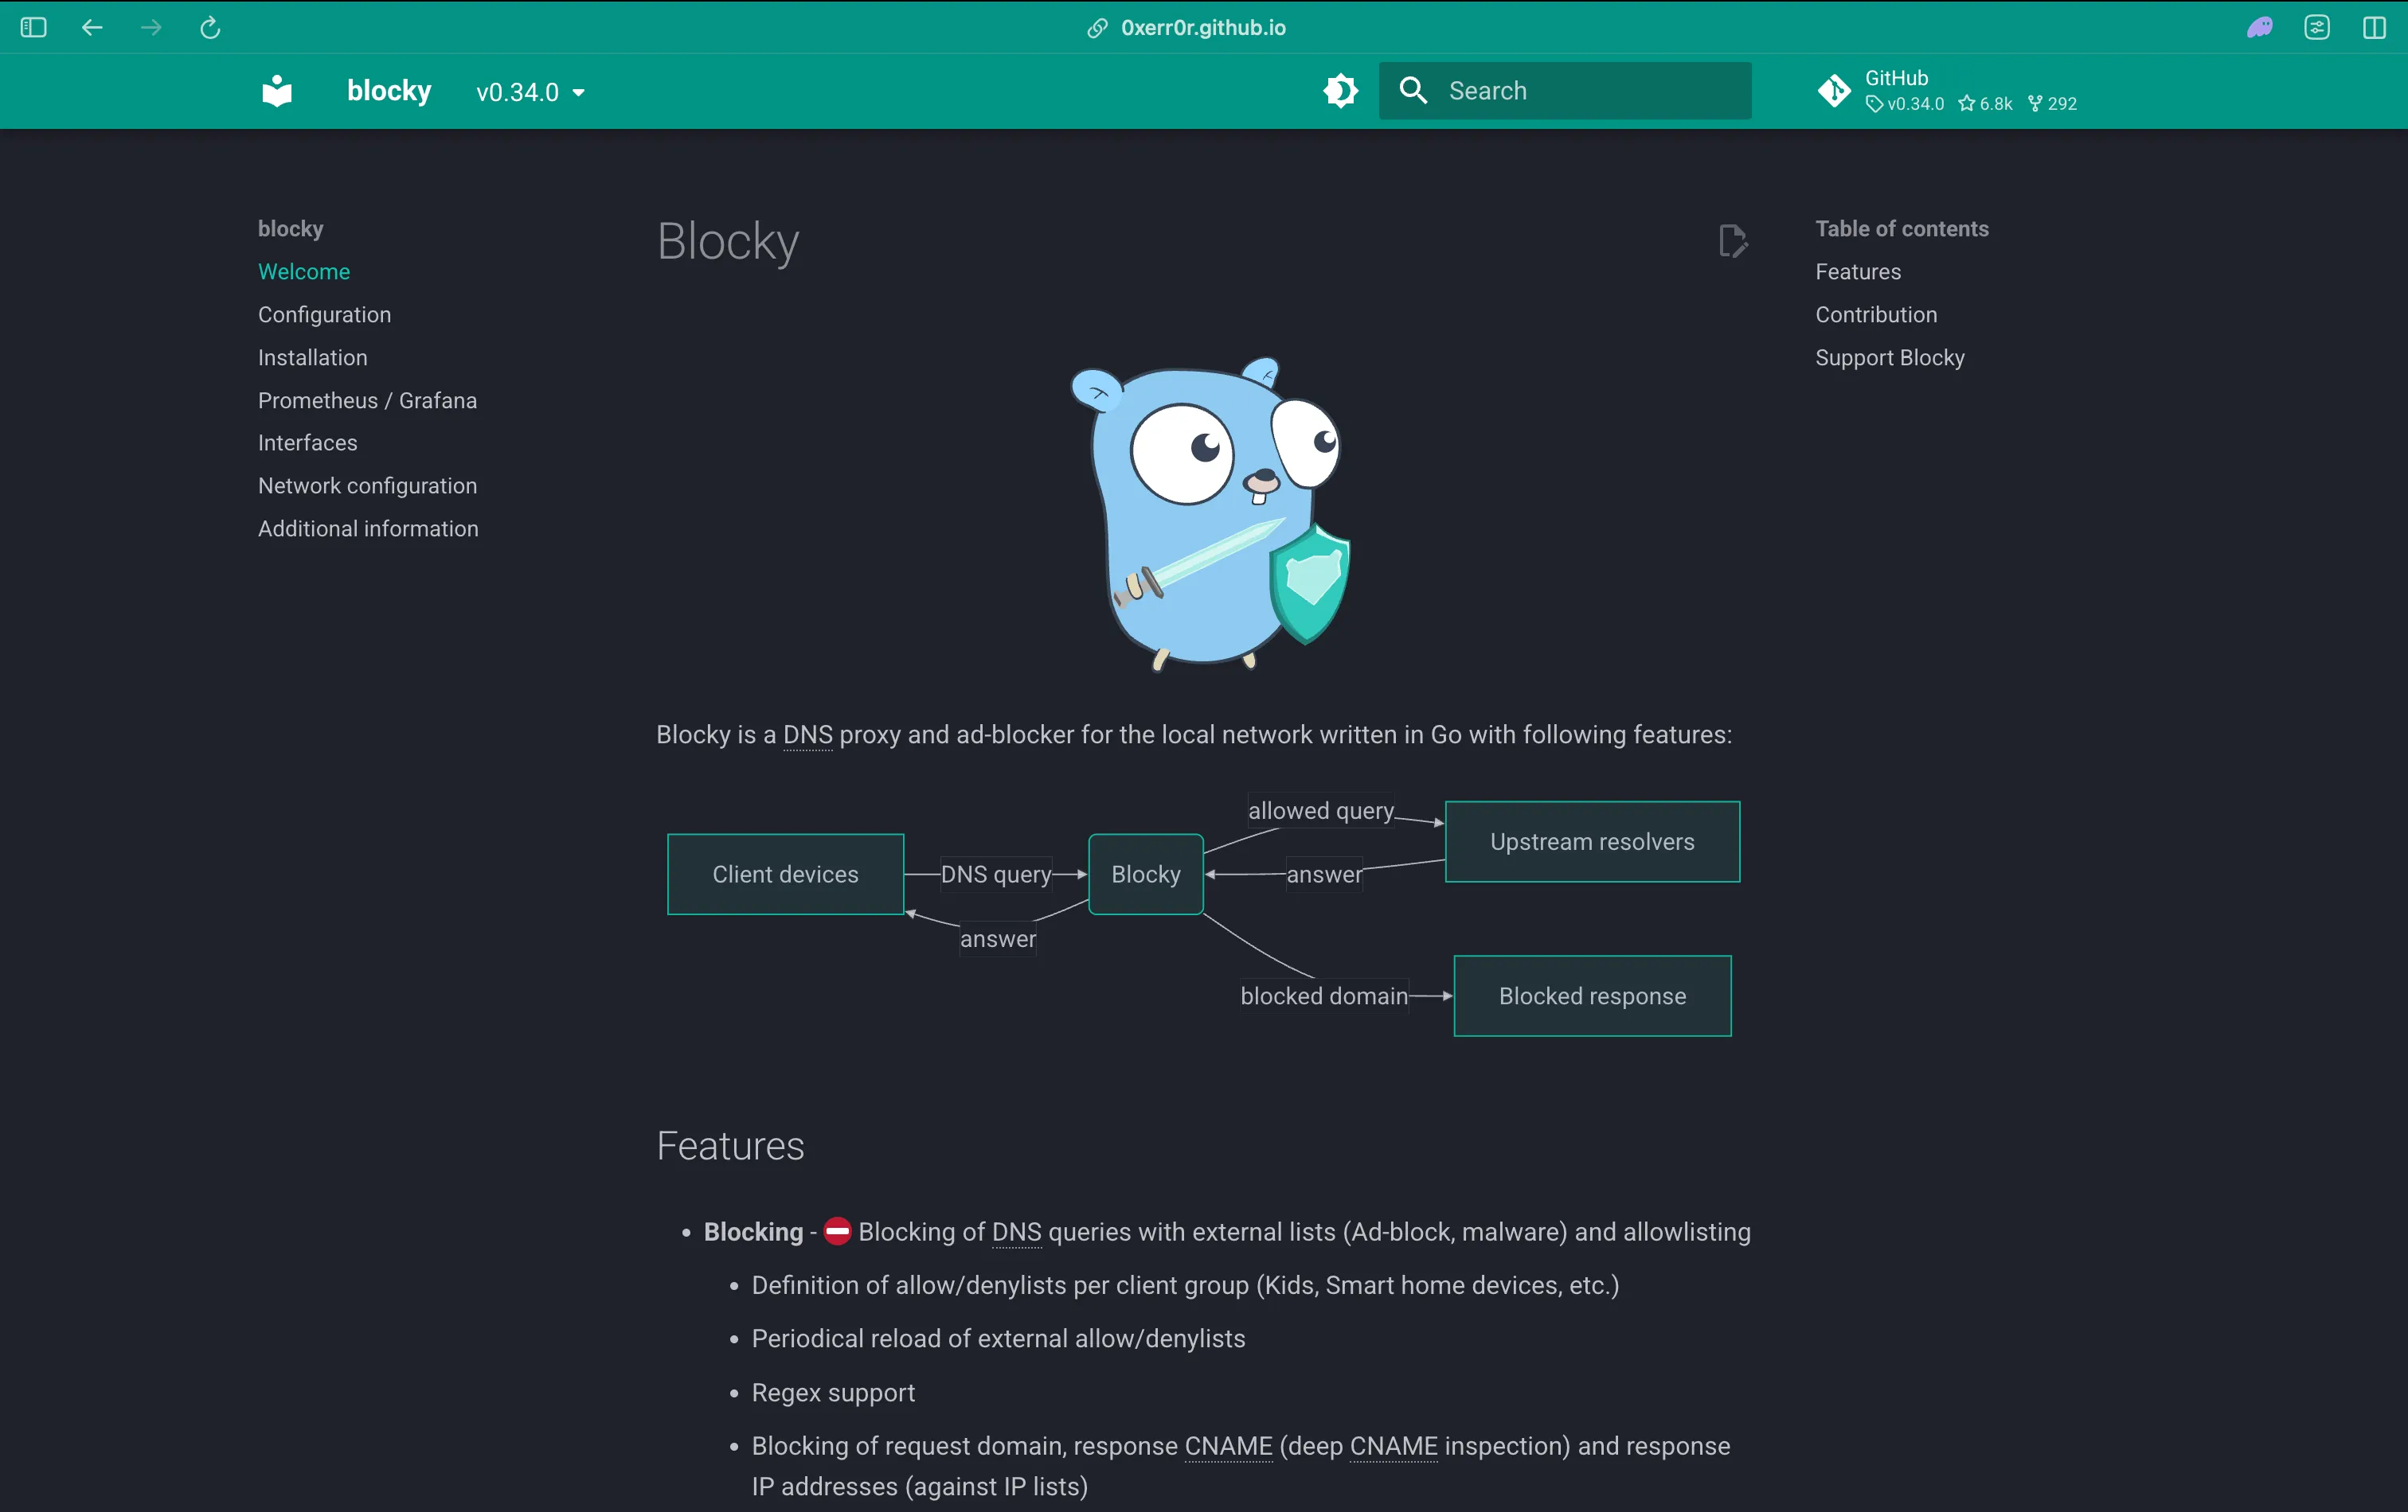Go forward using the right arrow
Screen dimensions: 2408x1512
tap(151, 27)
